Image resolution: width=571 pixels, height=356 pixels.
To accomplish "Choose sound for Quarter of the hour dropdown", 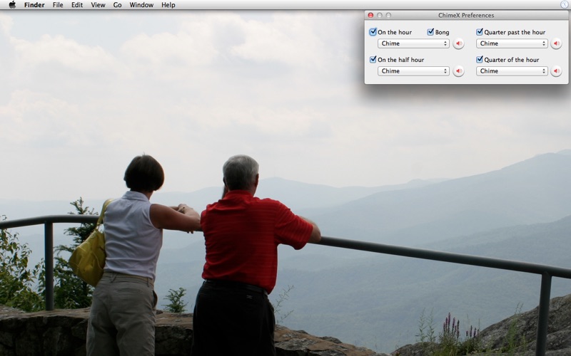I will click(x=512, y=71).
